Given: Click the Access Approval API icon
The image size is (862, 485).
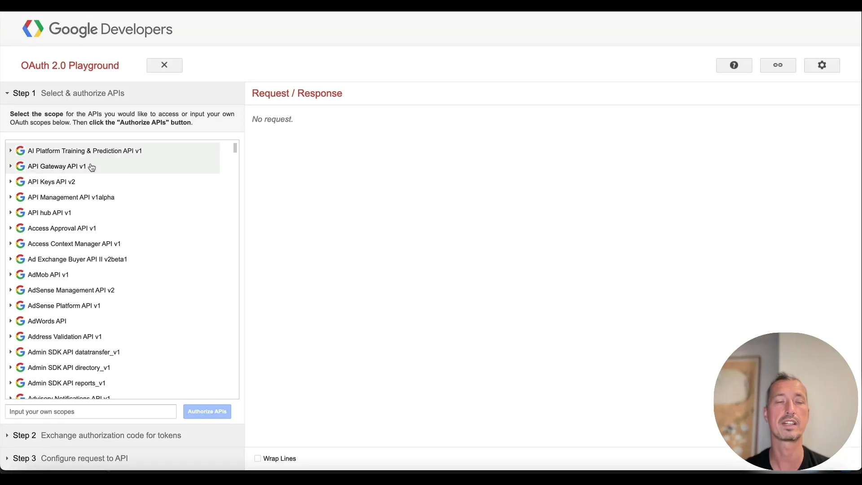Looking at the screenshot, I should (x=20, y=228).
